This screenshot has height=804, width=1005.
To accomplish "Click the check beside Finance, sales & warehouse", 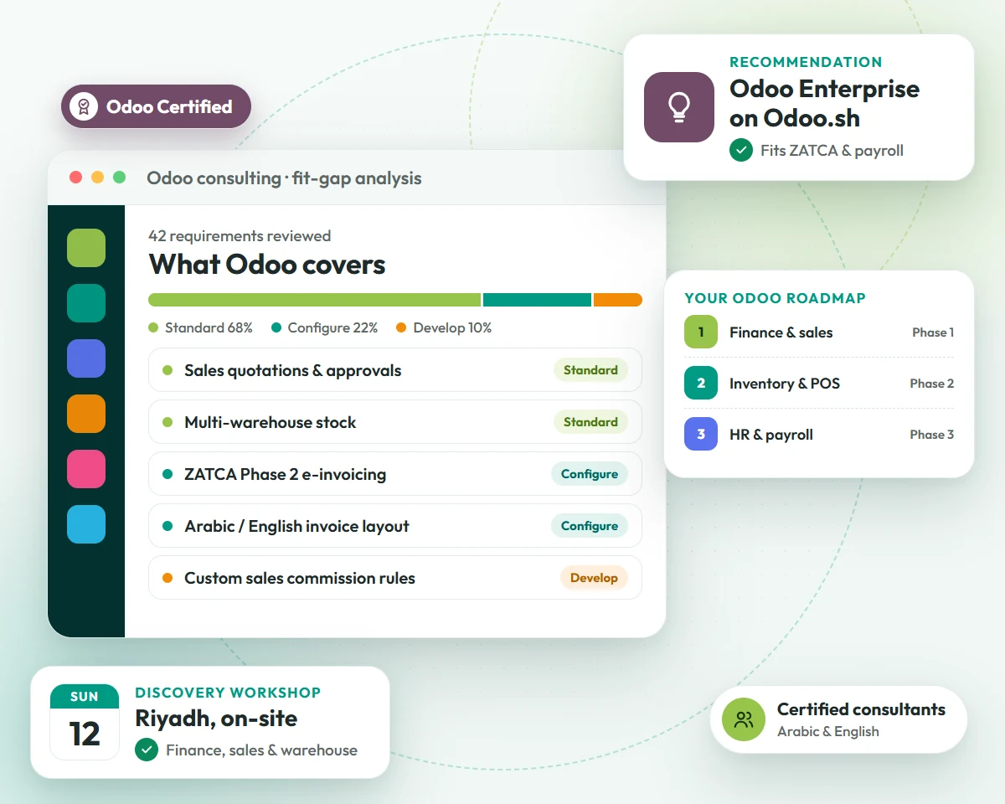I will (x=147, y=750).
